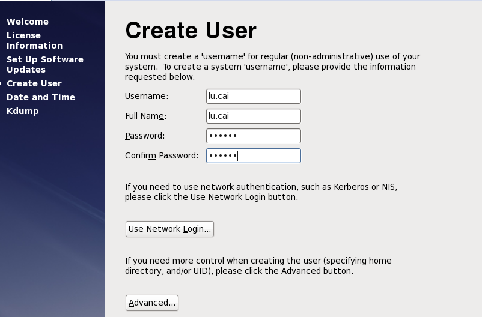Click the Full Name label
This screenshot has height=317, width=482.
[145, 116]
